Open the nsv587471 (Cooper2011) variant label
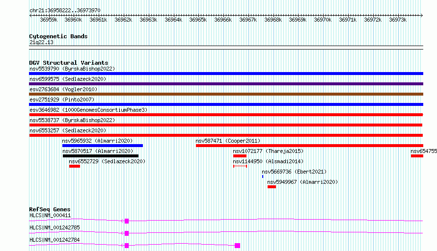The height and width of the screenshot is (251, 437). (x=228, y=141)
